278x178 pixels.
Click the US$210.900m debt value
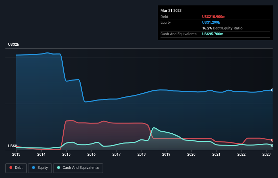214,17
